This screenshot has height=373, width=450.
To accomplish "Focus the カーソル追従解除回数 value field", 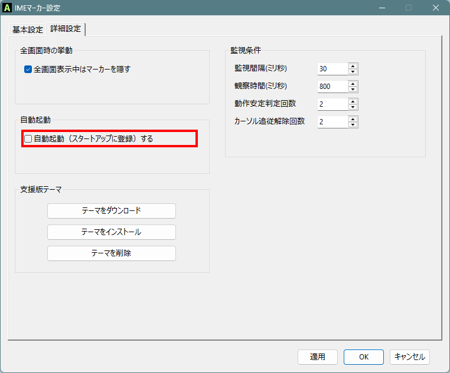I will click(332, 122).
